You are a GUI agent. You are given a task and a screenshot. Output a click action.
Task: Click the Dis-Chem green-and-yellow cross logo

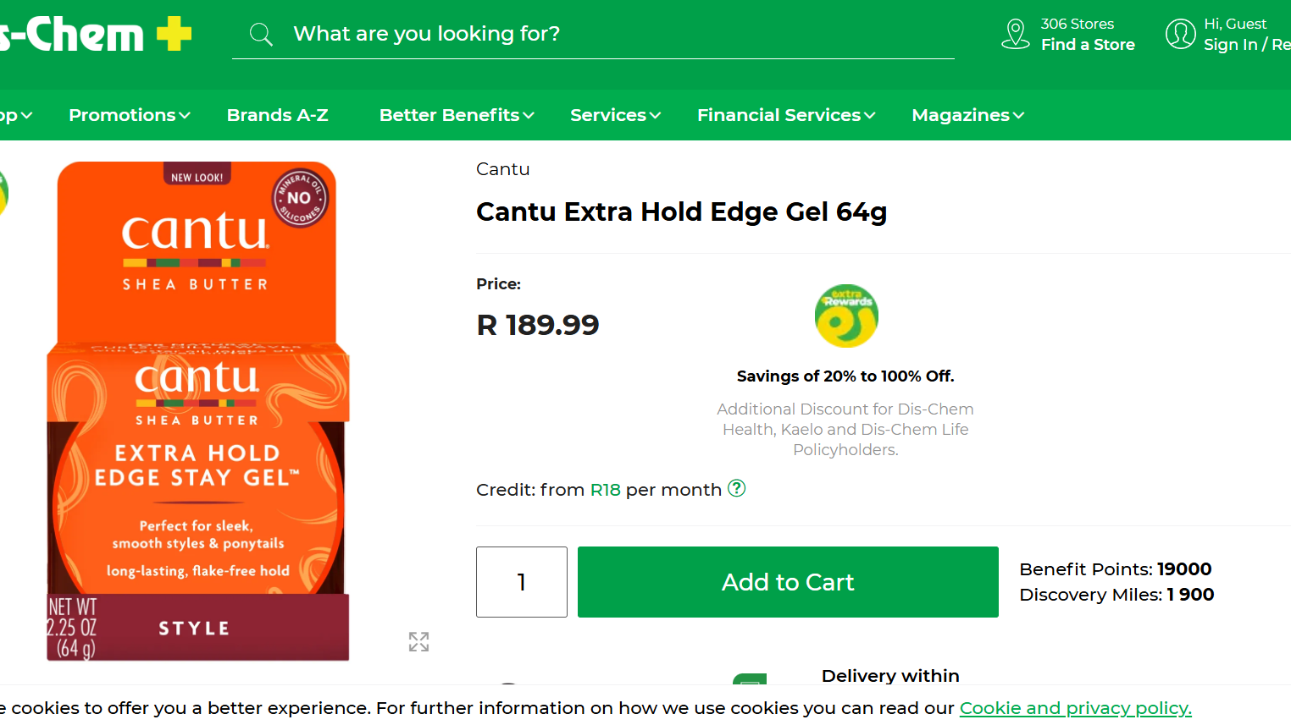tap(174, 35)
